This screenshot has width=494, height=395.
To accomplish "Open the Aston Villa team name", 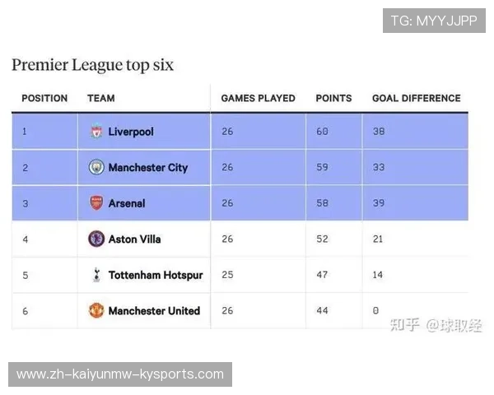I will coord(134,239).
